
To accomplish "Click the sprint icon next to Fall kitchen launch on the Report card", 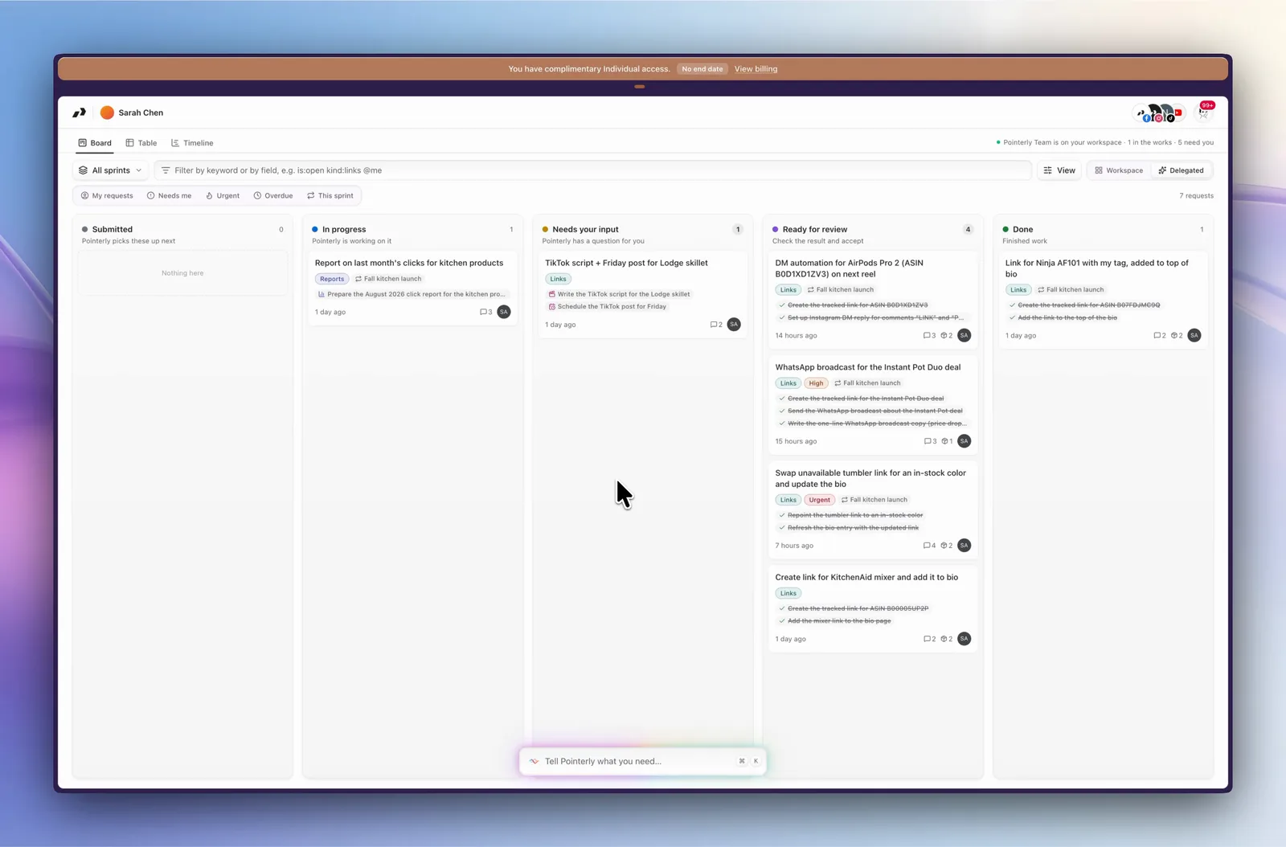I will point(358,279).
